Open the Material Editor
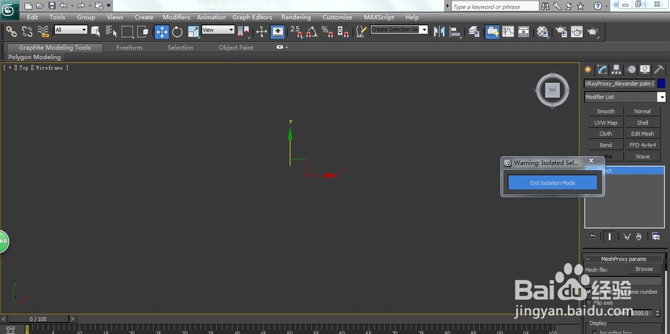This screenshot has width=670, height=334. (542, 31)
